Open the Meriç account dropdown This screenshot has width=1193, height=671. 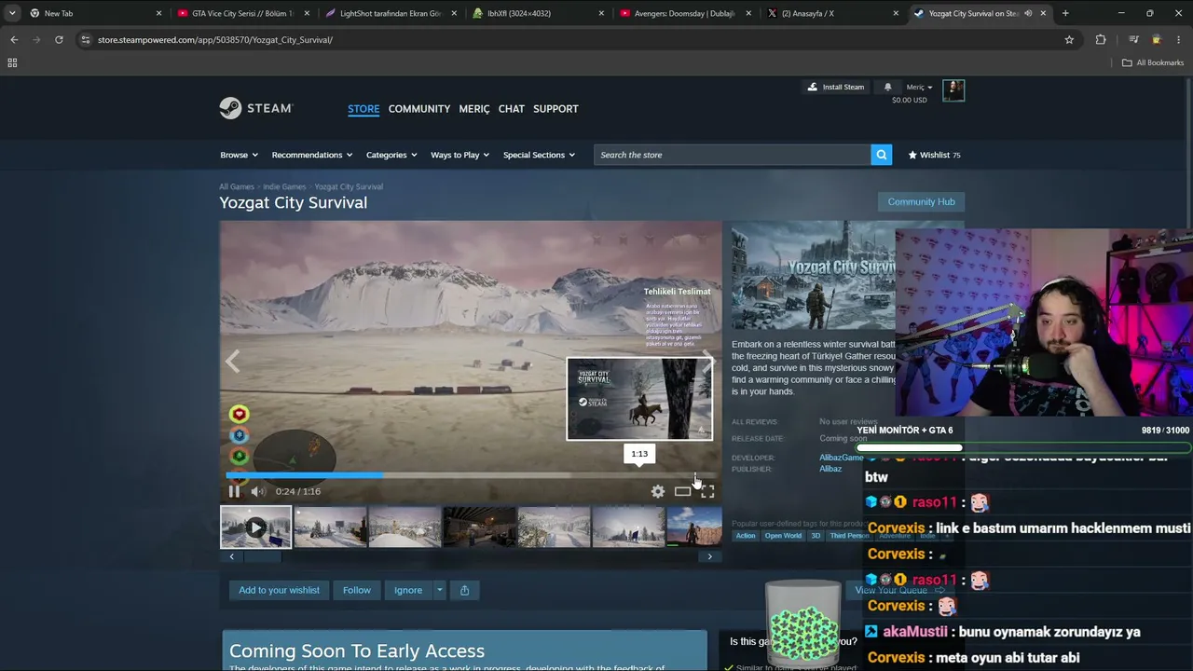(x=919, y=87)
